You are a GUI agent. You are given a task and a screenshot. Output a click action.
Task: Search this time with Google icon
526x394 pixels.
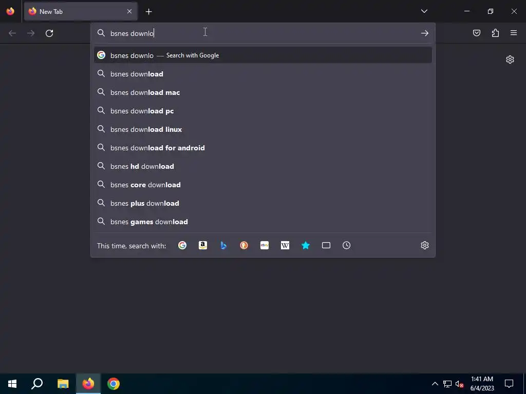click(182, 246)
